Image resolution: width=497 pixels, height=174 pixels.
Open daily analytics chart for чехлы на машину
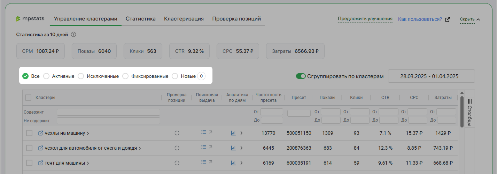tap(233, 133)
